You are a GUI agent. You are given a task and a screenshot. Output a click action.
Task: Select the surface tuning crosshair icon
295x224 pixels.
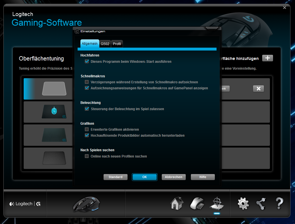(x=217, y=203)
